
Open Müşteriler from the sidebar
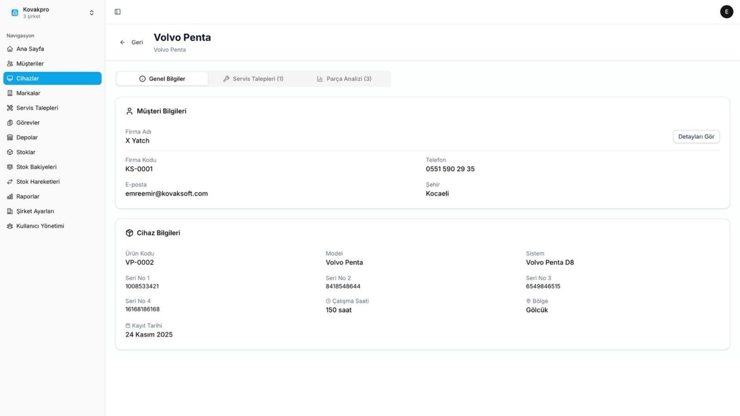30,64
